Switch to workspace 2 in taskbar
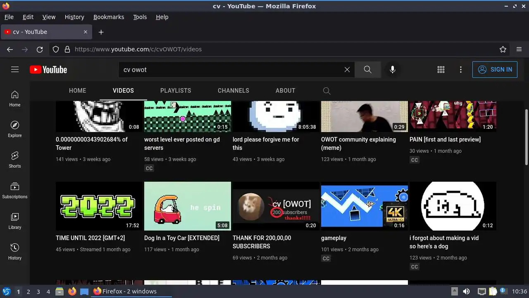Image resolution: width=529 pixels, height=298 pixels. (x=28, y=291)
